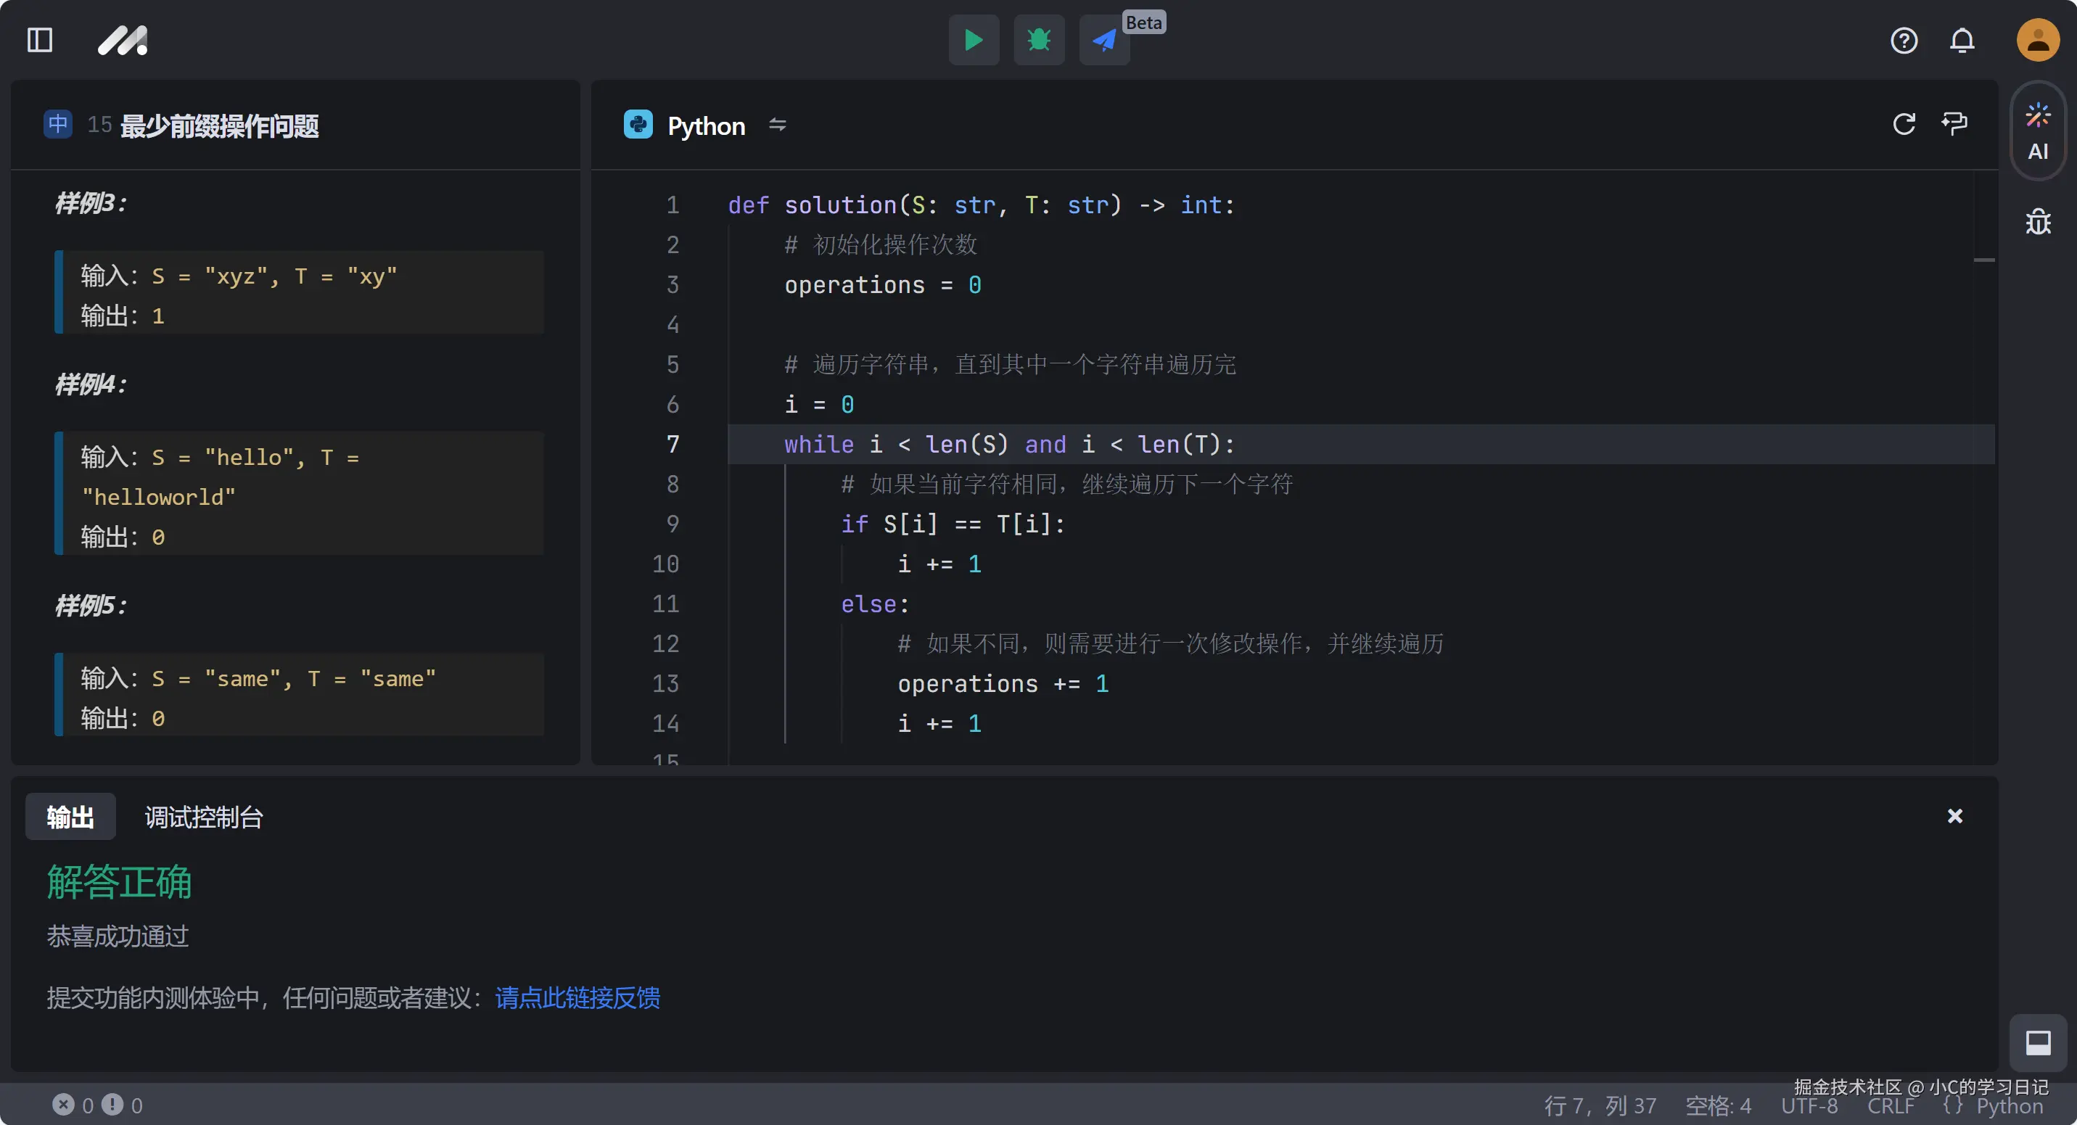Viewport: 2077px width, 1125px height.
Task: Open the AI assistant panel
Action: [x=2038, y=132]
